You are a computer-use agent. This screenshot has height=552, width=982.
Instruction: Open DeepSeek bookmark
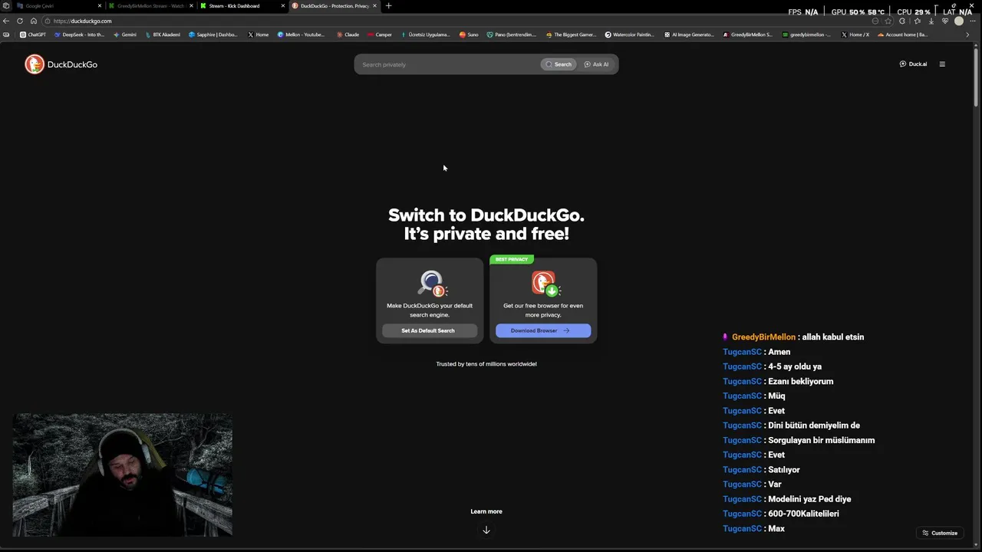[79, 34]
